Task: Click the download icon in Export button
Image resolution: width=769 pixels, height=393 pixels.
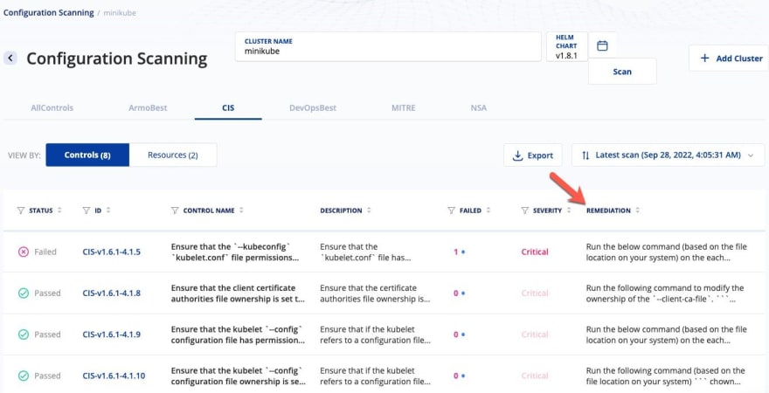Action: pyautogui.click(x=517, y=155)
